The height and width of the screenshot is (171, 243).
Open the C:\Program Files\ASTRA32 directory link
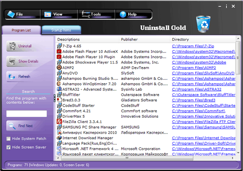coord(197,89)
